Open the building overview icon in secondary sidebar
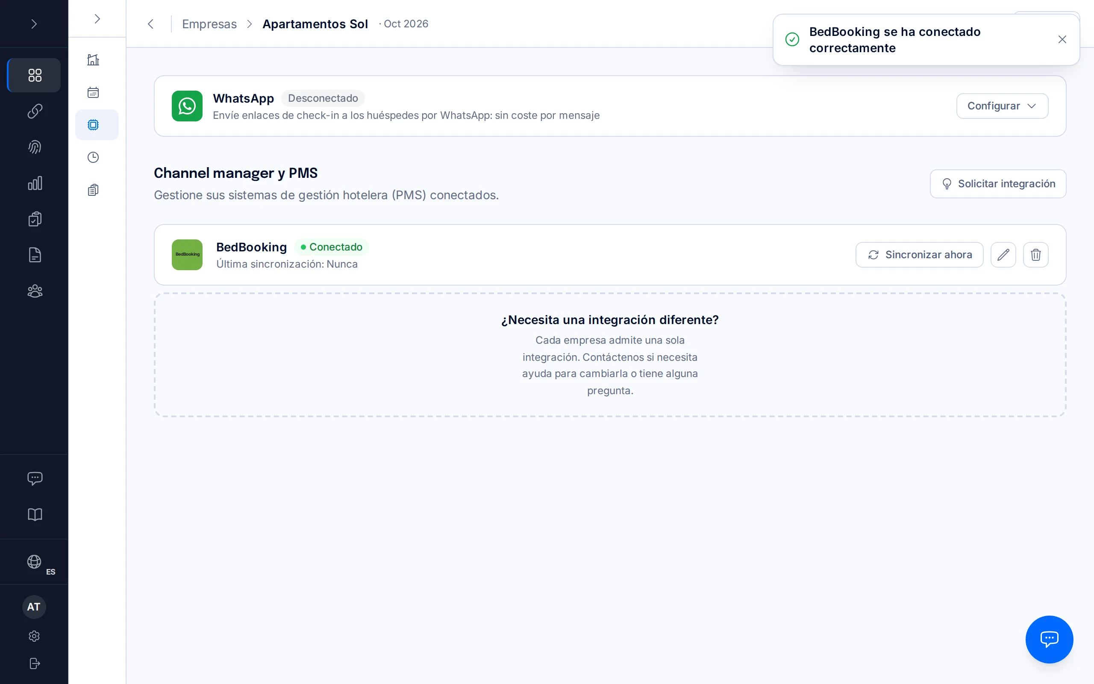 pyautogui.click(x=93, y=60)
